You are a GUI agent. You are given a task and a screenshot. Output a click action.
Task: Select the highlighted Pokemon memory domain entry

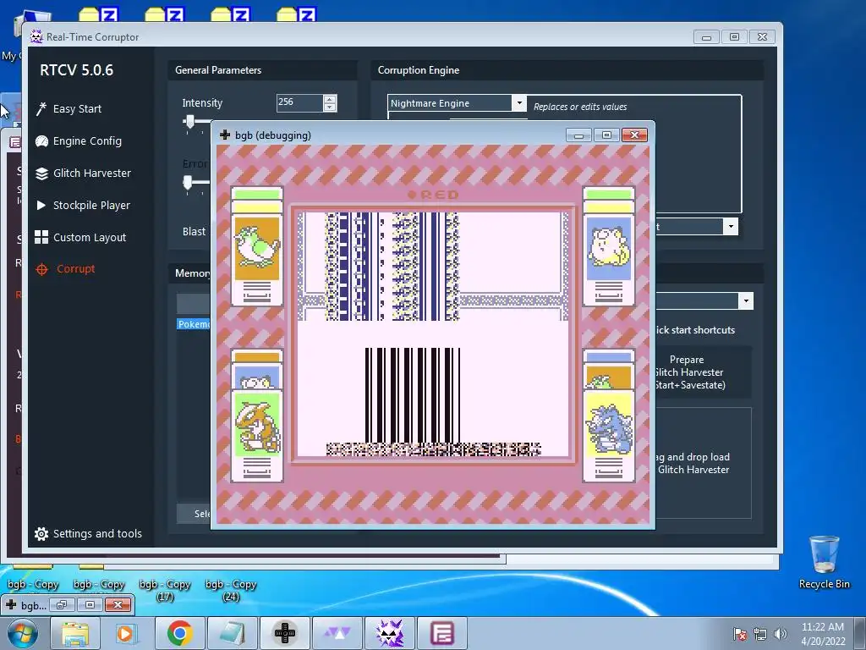coord(194,324)
